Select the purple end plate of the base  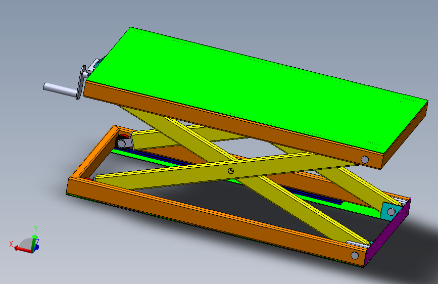coord(387,232)
